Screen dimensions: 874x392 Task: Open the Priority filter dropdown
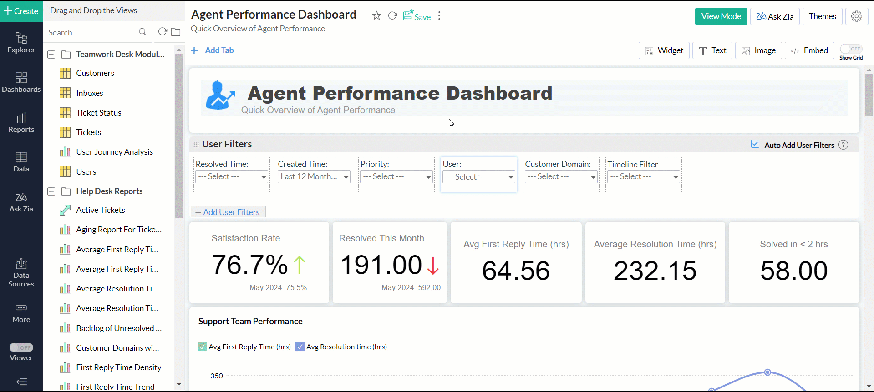[x=396, y=177]
